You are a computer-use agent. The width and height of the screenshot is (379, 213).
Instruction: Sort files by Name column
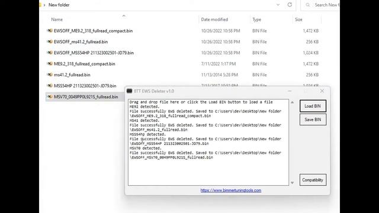point(57,20)
